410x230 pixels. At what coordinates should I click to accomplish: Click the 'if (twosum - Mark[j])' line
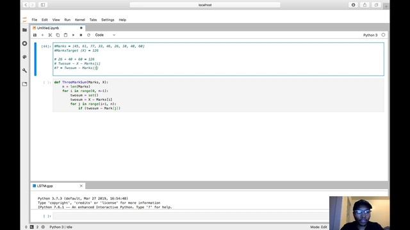coord(99,108)
